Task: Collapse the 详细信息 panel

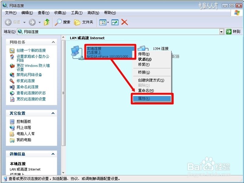Action: coord(53,154)
